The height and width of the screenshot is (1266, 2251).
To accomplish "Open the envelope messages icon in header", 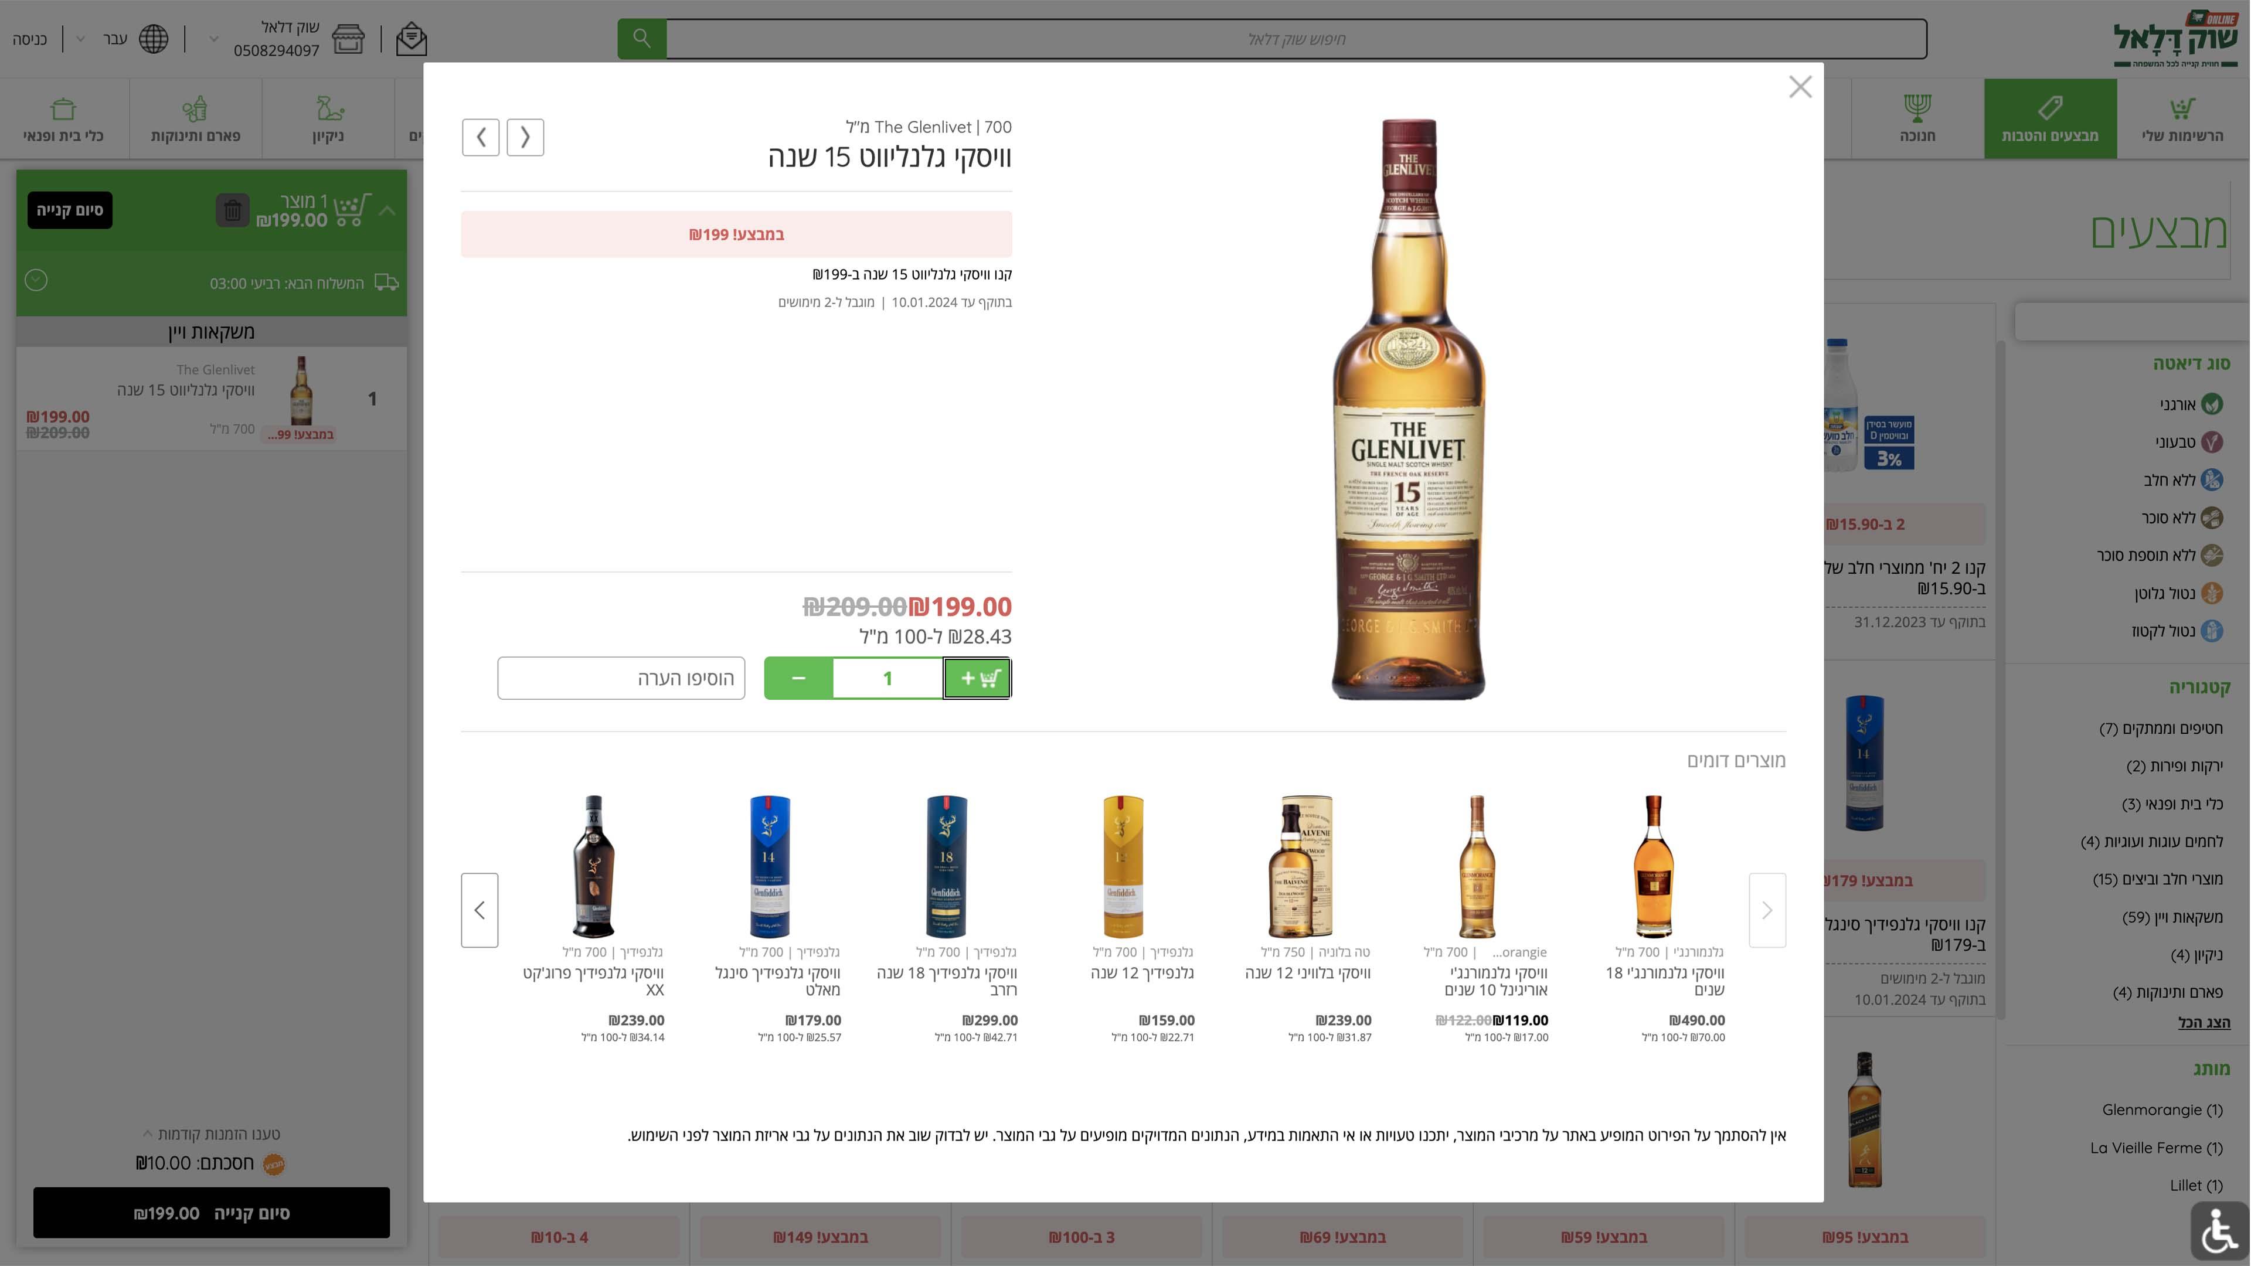I will pyautogui.click(x=412, y=39).
